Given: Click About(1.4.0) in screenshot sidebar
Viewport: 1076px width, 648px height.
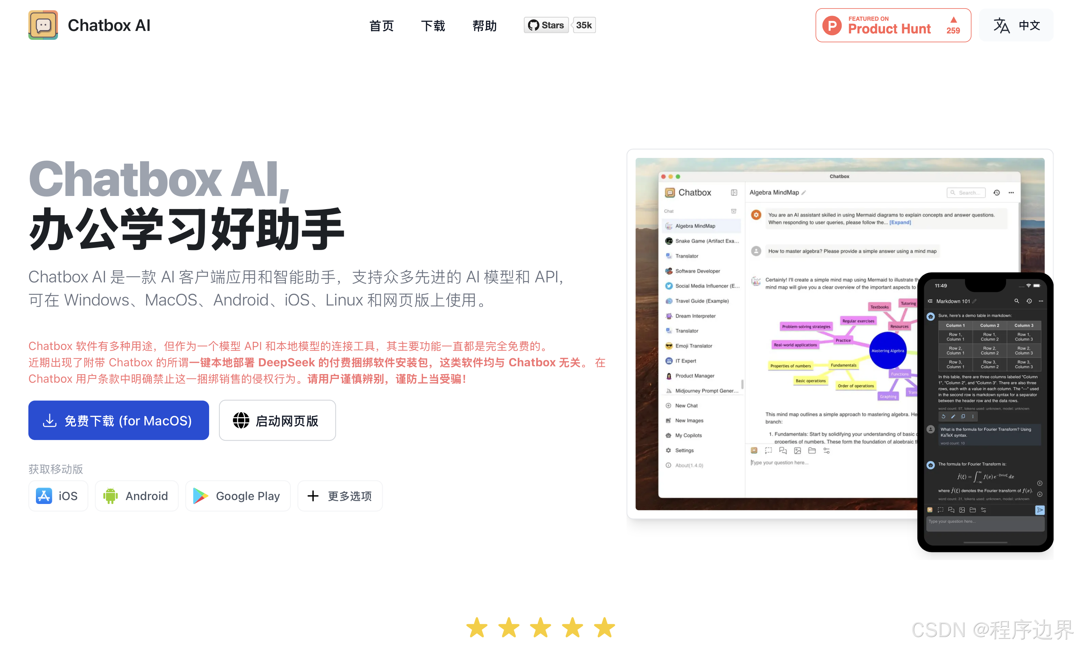Looking at the screenshot, I should [x=684, y=465].
